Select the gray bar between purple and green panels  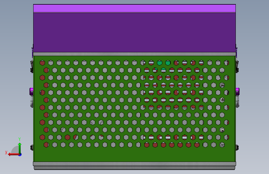coord(135,54)
